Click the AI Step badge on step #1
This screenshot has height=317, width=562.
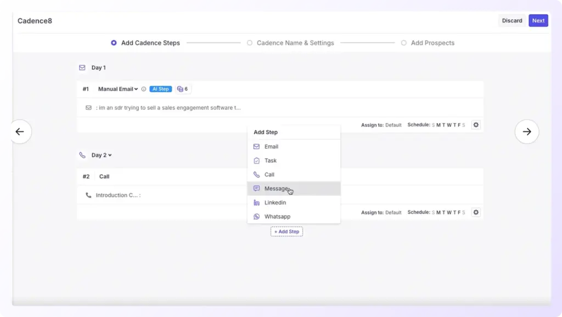(160, 88)
